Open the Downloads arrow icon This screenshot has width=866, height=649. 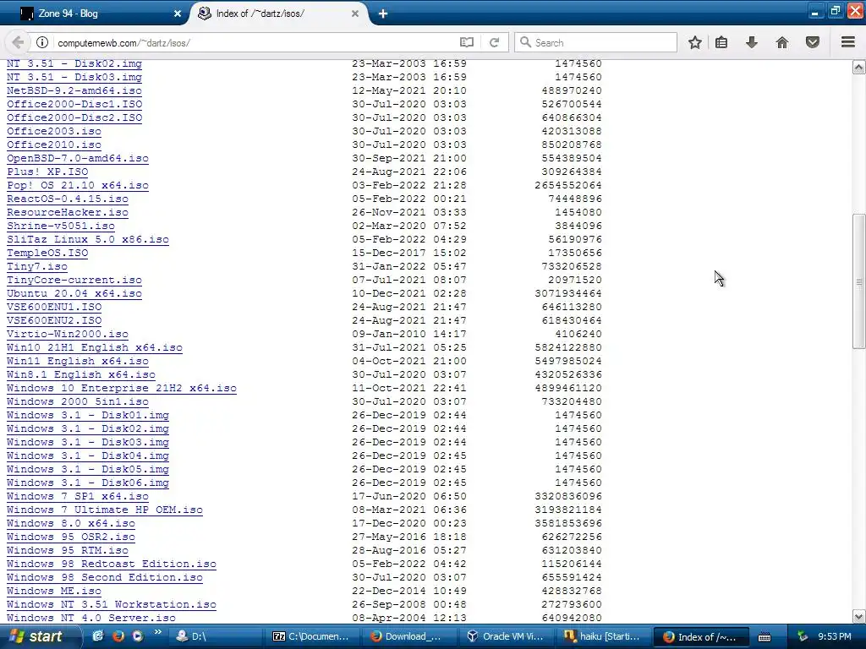[752, 42]
